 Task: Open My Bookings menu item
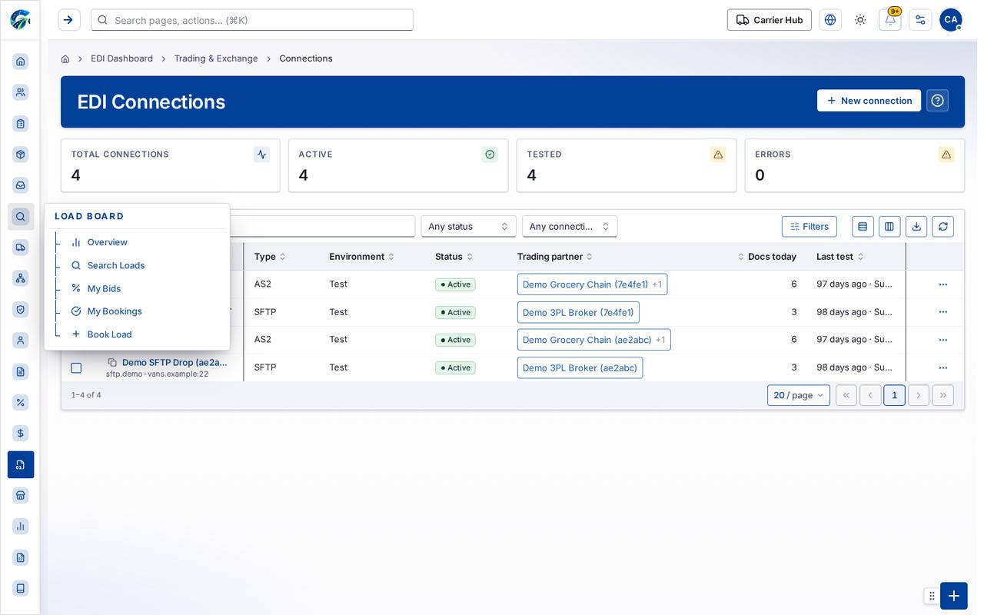pyautogui.click(x=115, y=311)
